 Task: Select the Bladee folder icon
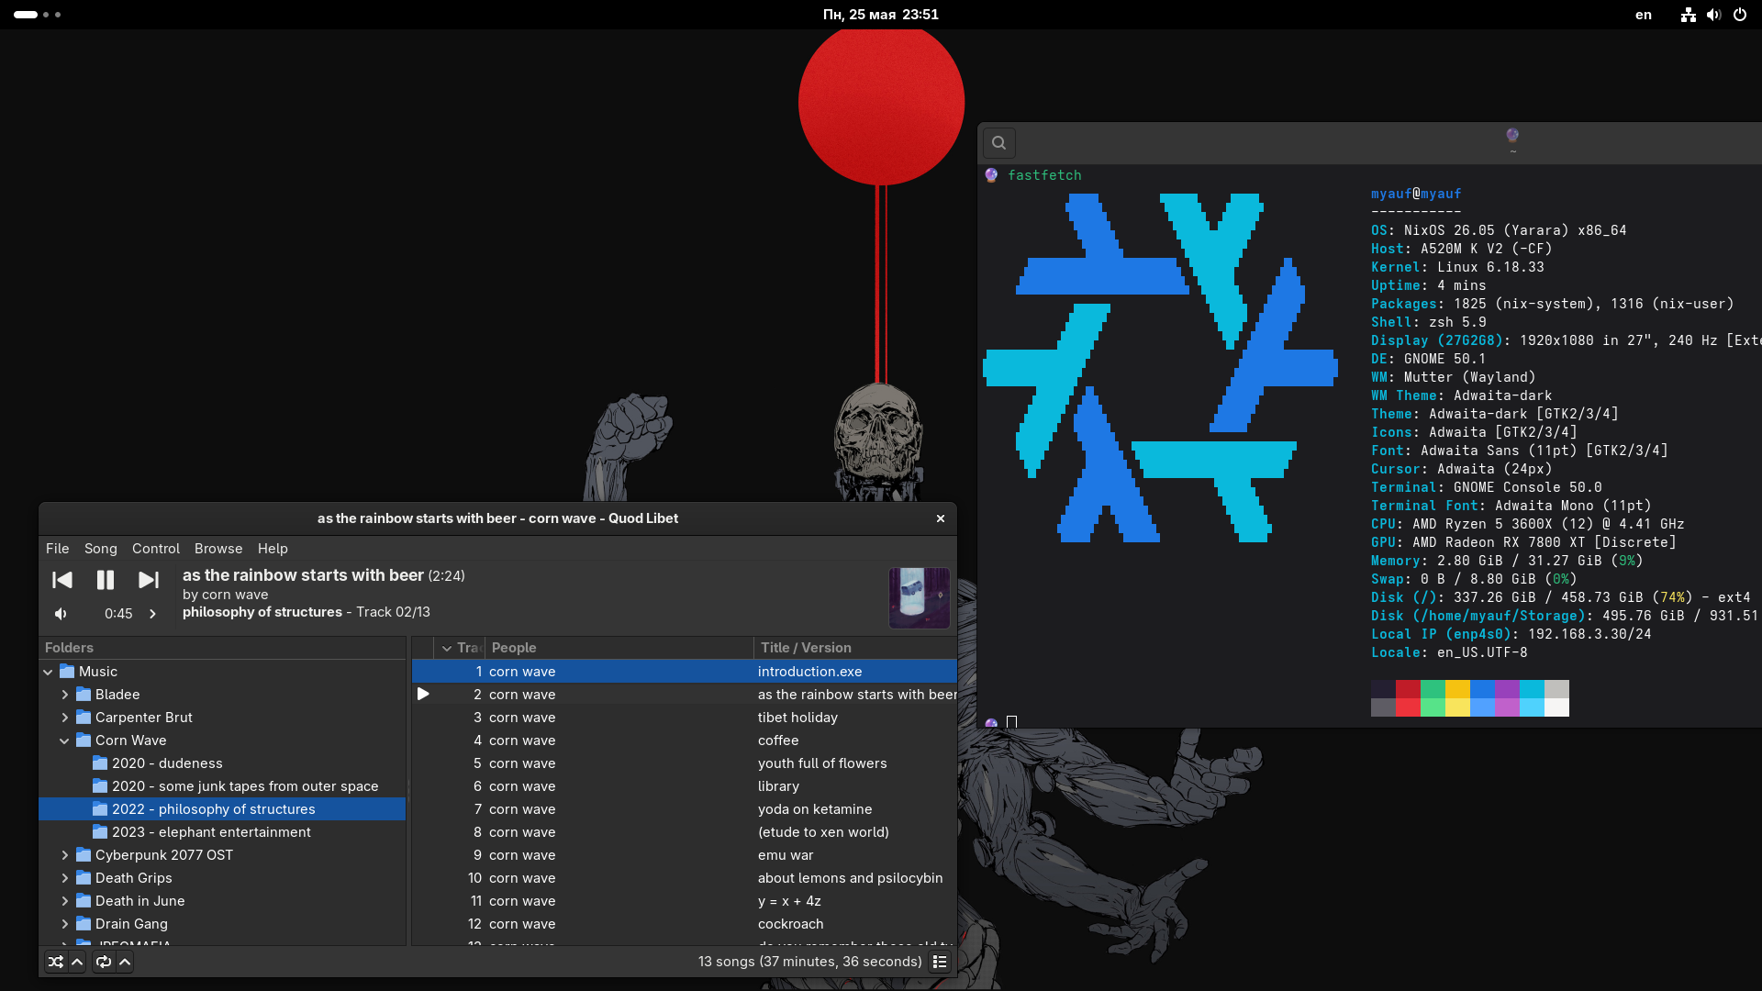coord(84,695)
